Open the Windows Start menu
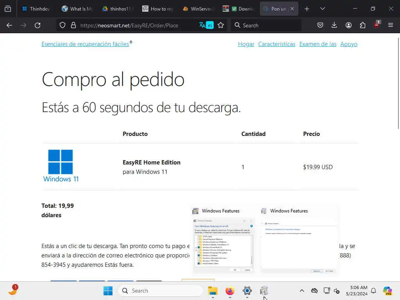400x300 pixels. [x=108, y=291]
